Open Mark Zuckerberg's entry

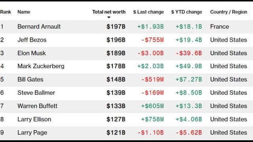point(41,66)
